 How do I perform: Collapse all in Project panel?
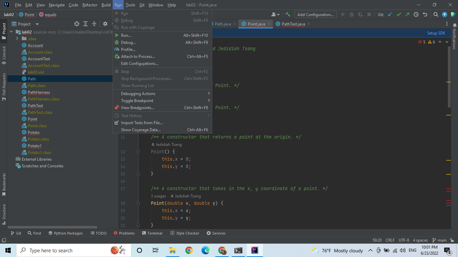94,24
